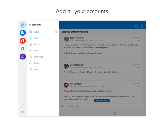Open the calendar icon at bottom

tap(114, 113)
